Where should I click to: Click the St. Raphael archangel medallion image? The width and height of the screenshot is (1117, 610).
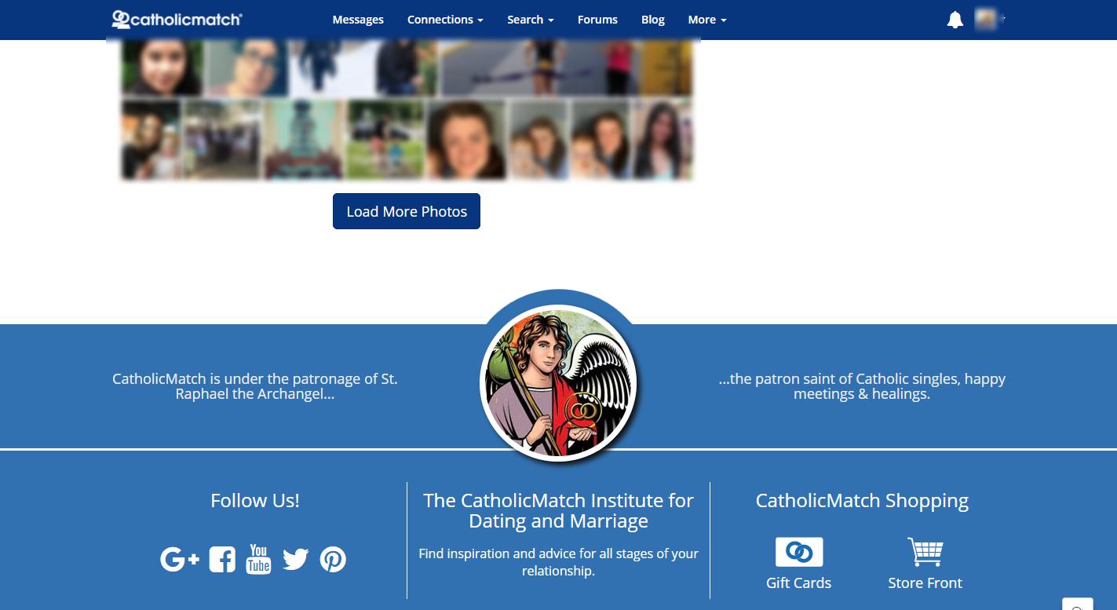[558, 383]
